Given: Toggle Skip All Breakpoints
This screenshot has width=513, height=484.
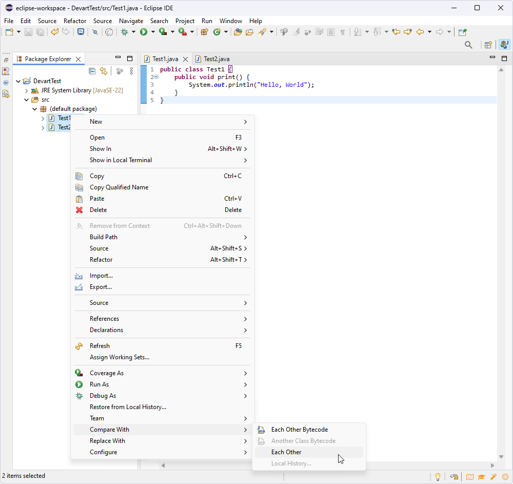Looking at the screenshot, I should [95, 32].
